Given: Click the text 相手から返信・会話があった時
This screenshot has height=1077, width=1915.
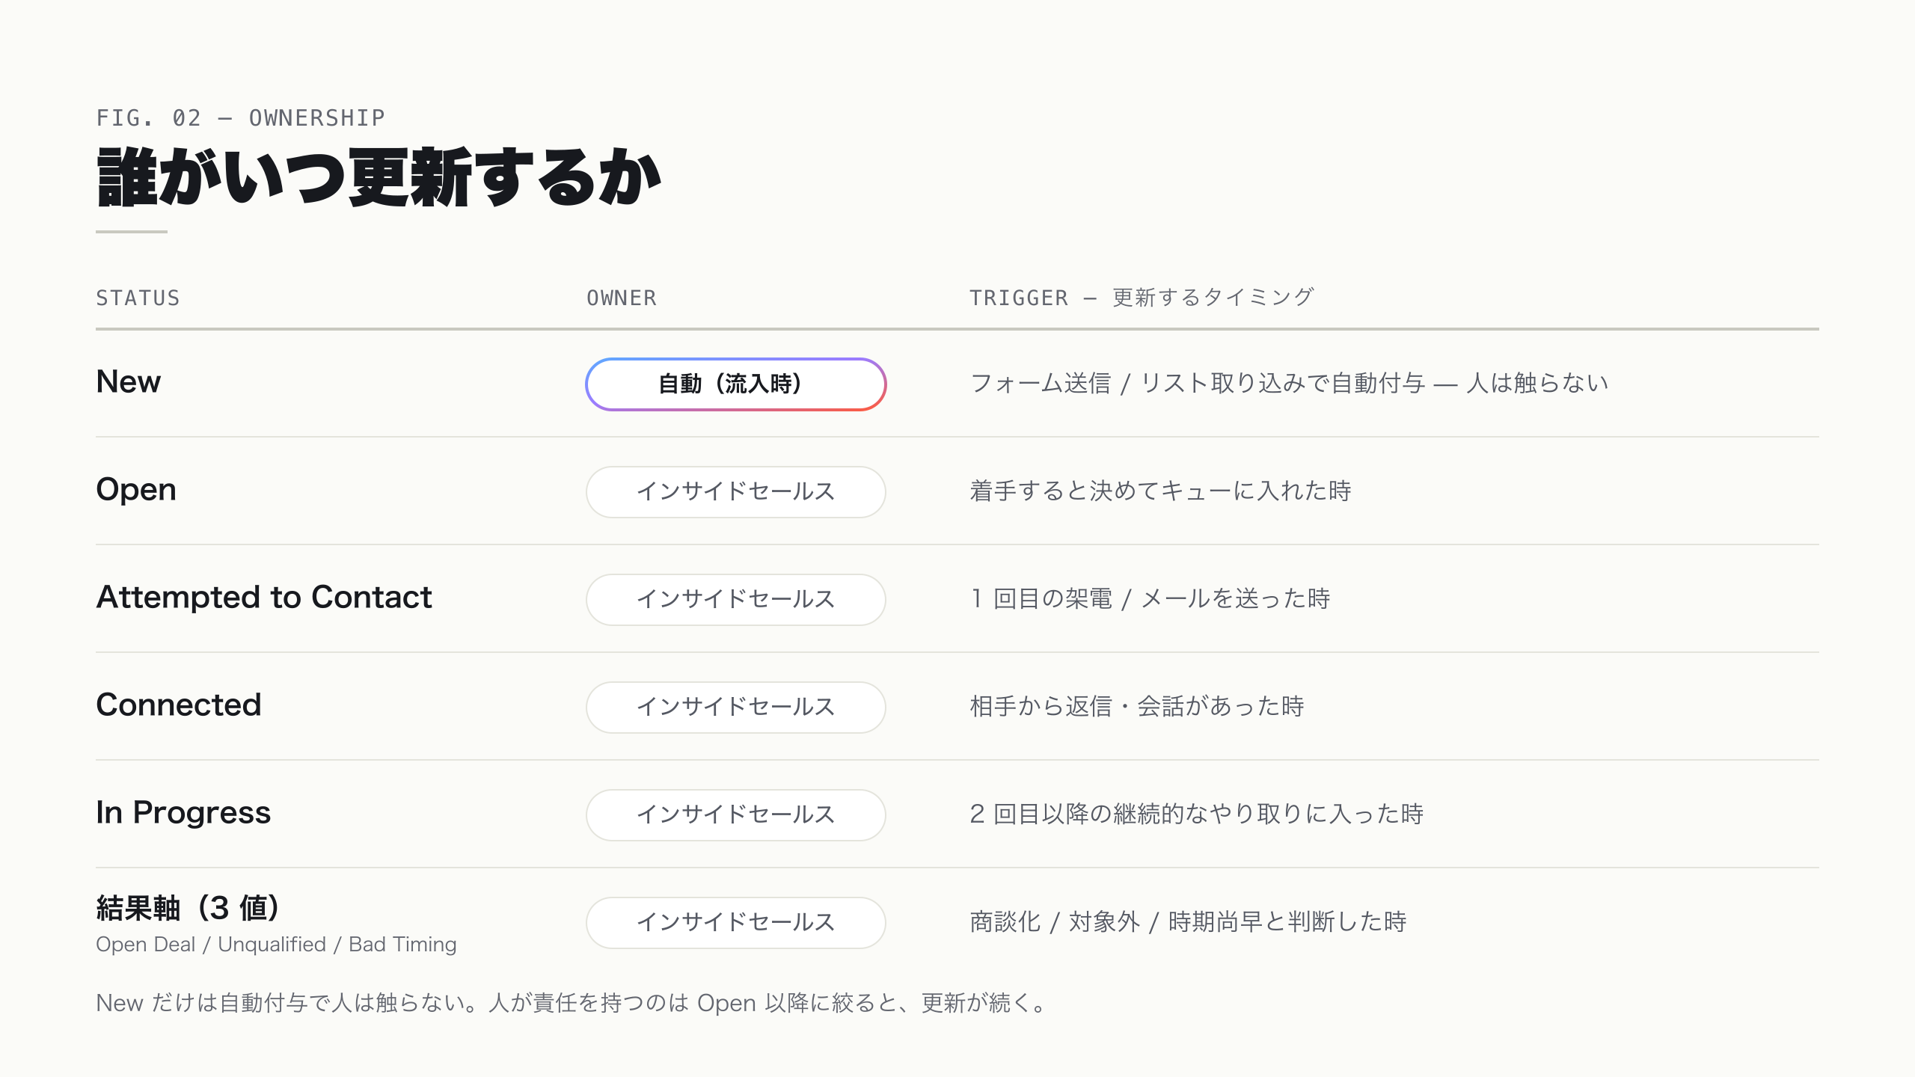Looking at the screenshot, I should tap(1137, 706).
